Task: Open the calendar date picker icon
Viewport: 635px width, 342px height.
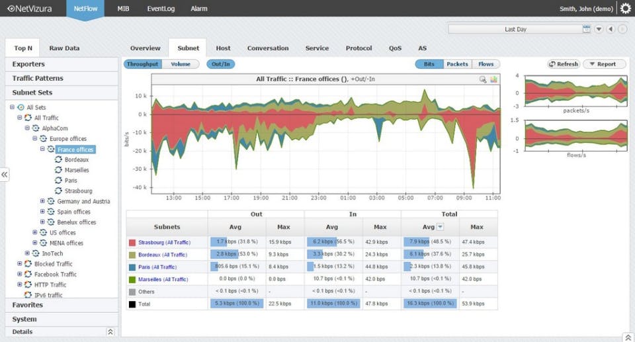Action: click(x=587, y=28)
